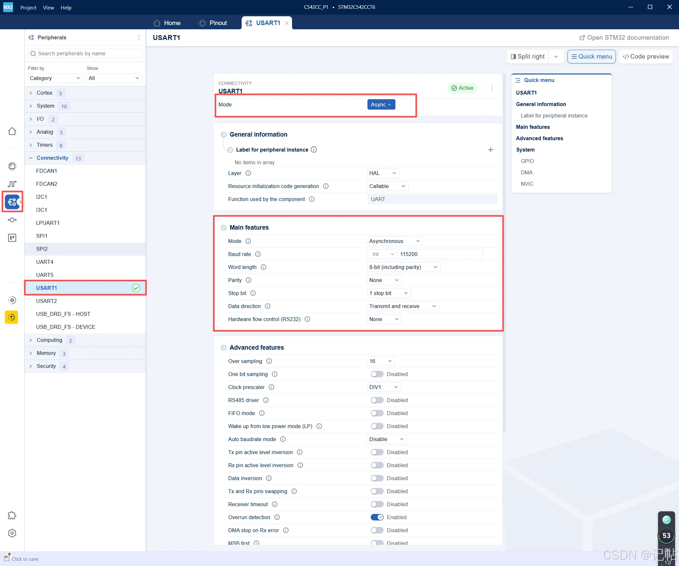Expand the Timers category
The height and width of the screenshot is (566, 679).
pos(85,145)
